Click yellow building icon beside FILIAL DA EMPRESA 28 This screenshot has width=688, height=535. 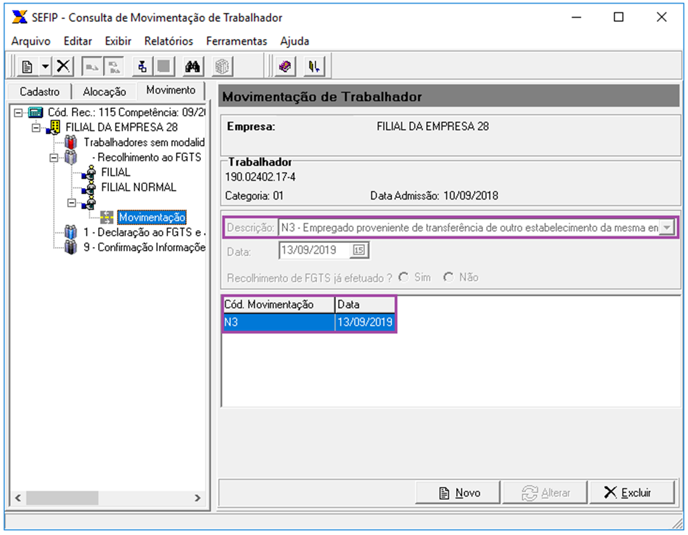click(x=54, y=127)
